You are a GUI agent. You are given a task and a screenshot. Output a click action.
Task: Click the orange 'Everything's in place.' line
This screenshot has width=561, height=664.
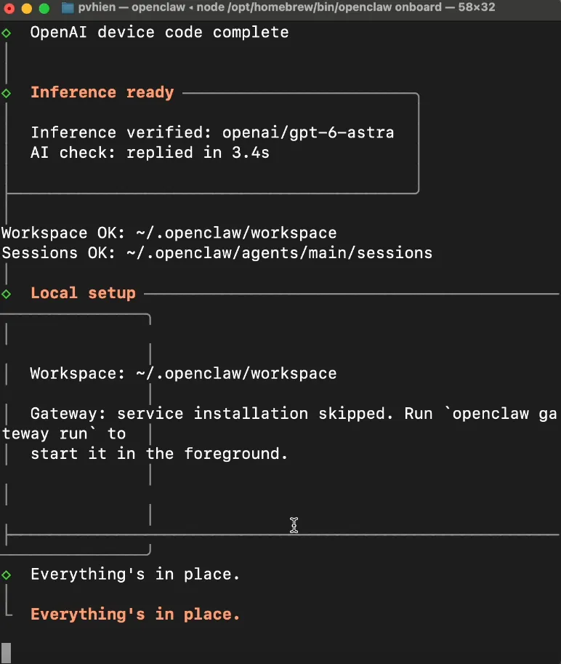pos(135,614)
